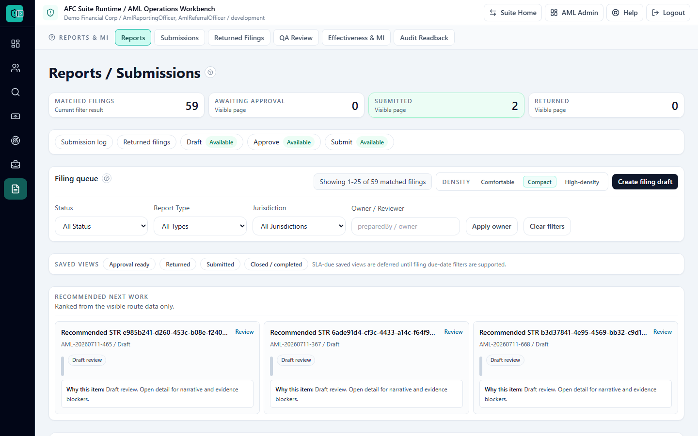The height and width of the screenshot is (436, 698).
Task: Expand the All Jurisdictions dropdown
Action: [x=299, y=226]
